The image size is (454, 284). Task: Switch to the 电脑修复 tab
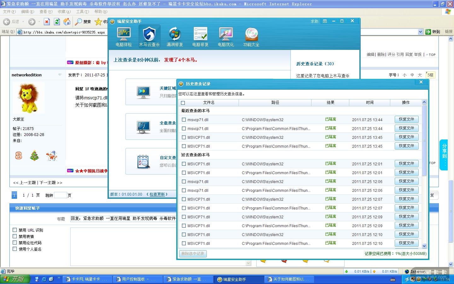[200, 37]
